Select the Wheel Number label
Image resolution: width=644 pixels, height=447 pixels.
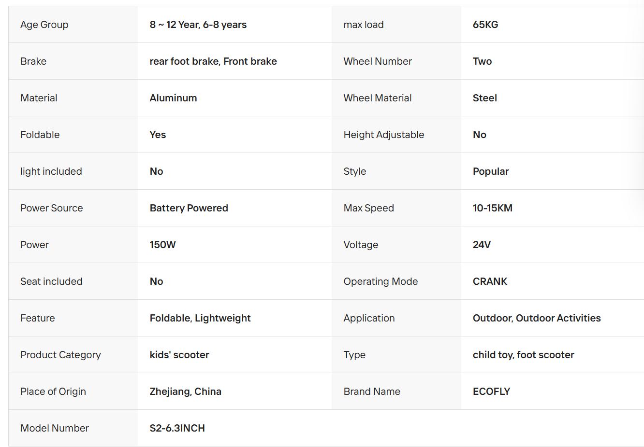[378, 61]
